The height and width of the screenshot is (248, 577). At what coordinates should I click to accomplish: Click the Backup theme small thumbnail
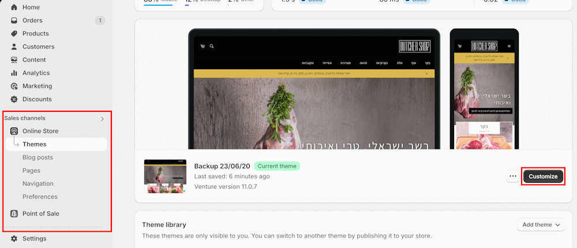click(x=165, y=176)
